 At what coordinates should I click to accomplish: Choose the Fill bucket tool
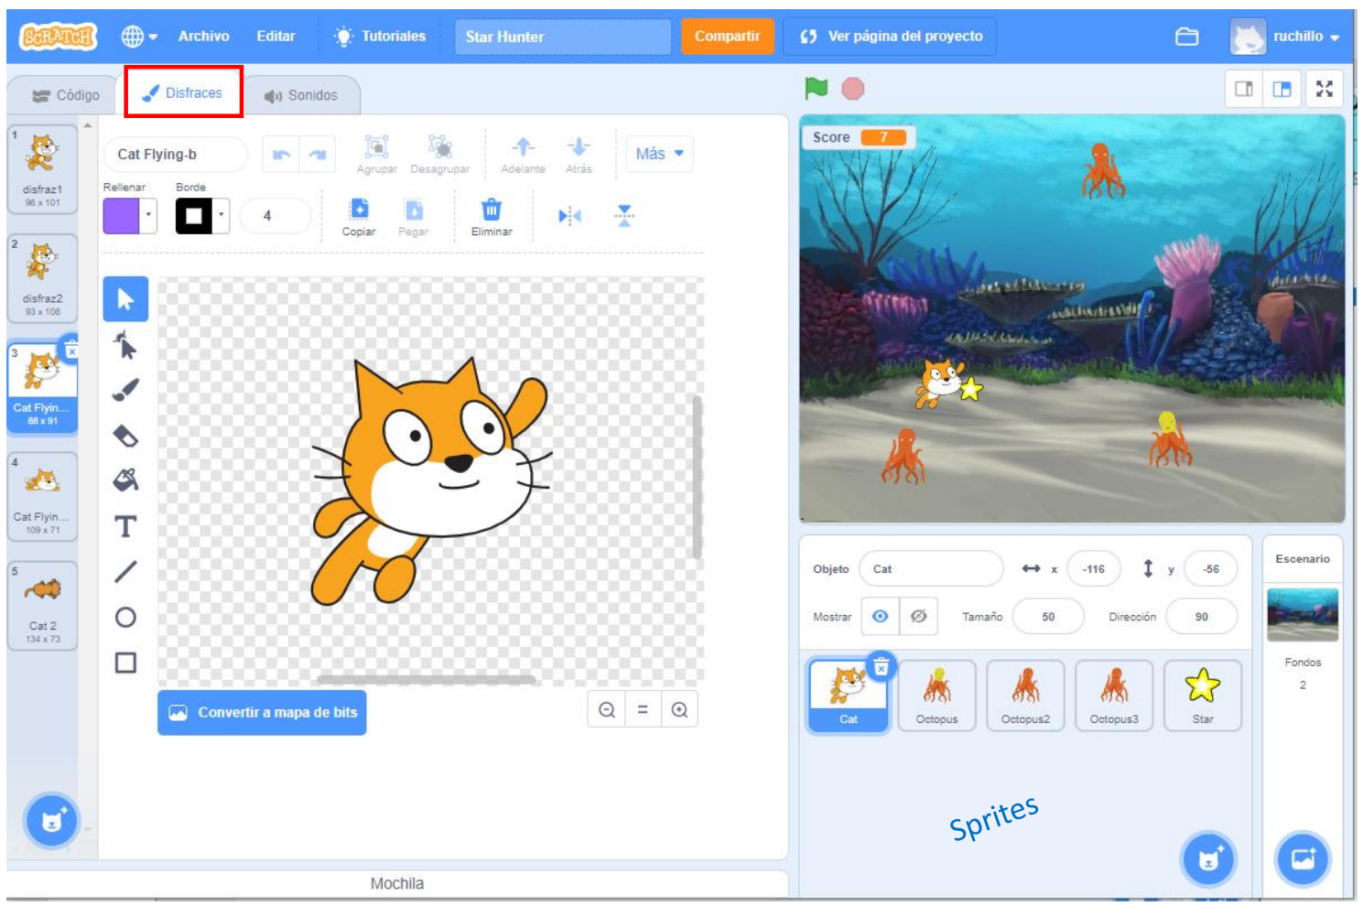point(125,480)
